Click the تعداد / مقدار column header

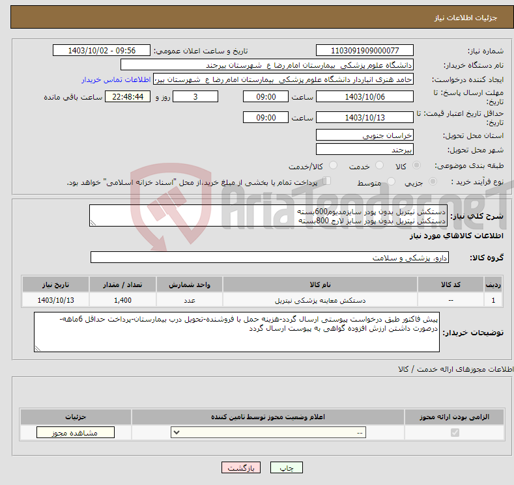(x=122, y=284)
